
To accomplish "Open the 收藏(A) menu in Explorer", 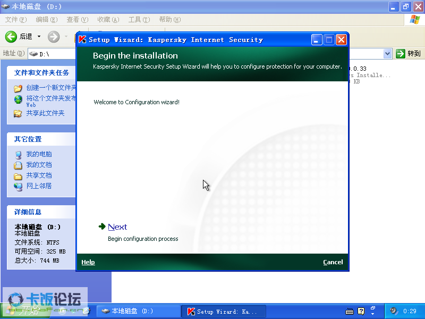I will pos(108,20).
